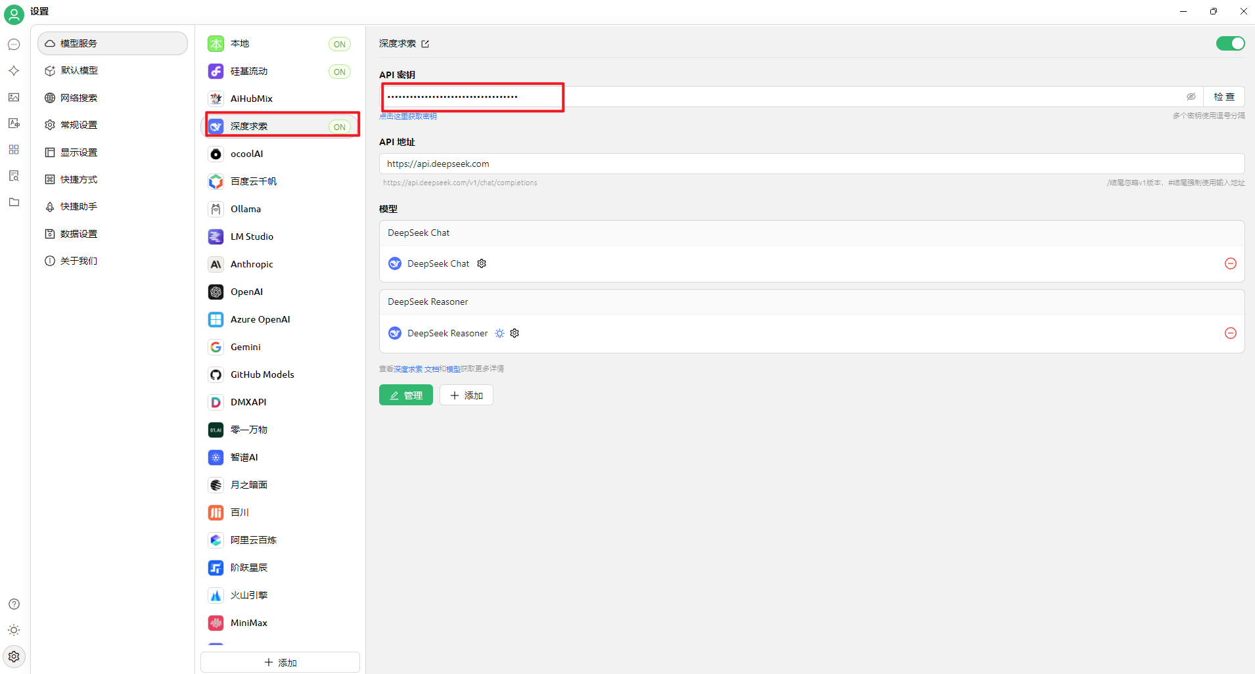Open 显示设置 settings section
1255x674 pixels.
click(112, 152)
